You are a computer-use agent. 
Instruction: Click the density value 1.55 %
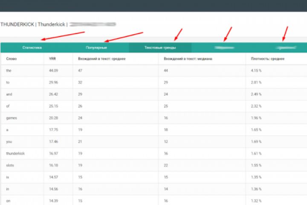coord(256,165)
